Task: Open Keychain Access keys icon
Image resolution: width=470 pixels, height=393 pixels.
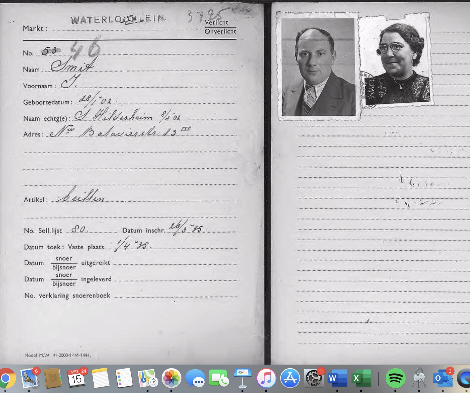Action: pyautogui.click(x=419, y=378)
